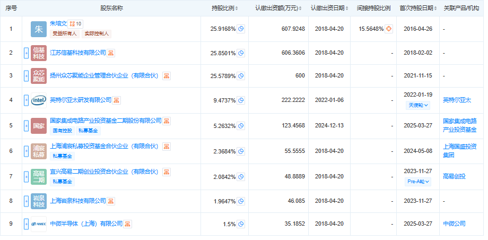Open pie chart icon for 9.4737% share
The width and height of the screenshot is (488, 240).
click(241, 100)
